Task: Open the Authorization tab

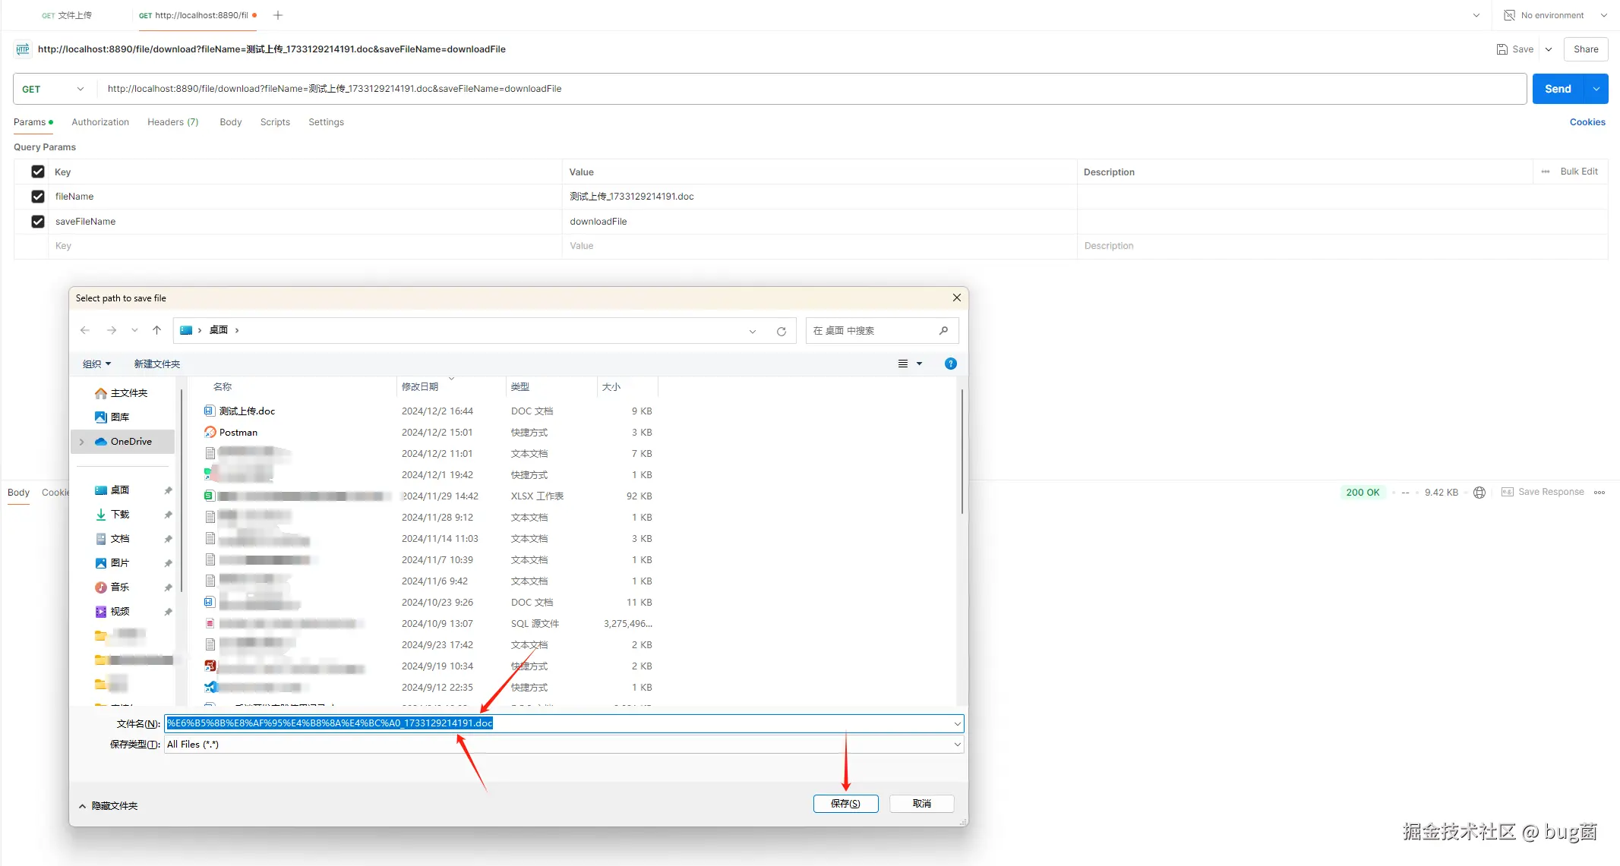Action: [100, 122]
